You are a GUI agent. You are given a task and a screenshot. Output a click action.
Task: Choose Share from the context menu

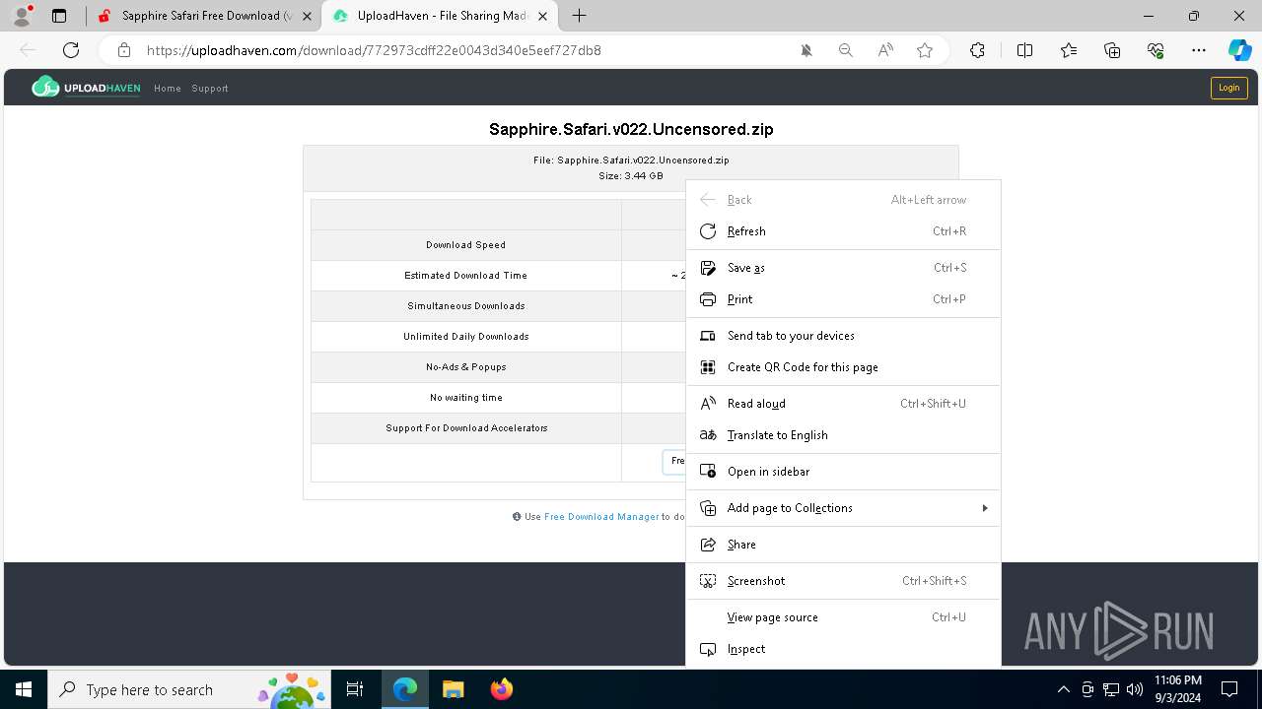click(843, 545)
